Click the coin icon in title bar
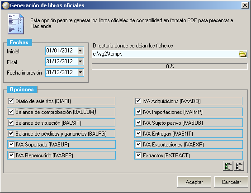The image size is (251, 193). click(6, 5)
